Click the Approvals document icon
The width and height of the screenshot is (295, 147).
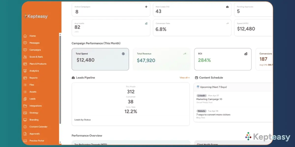pos(25,134)
